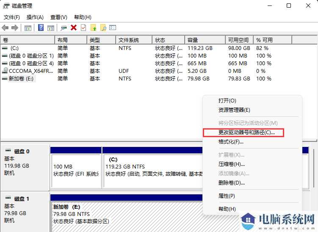Image resolution: width=318 pixels, height=232 pixels.
Task: Click the 119.23 GB capacity cell
Action: [200, 48]
